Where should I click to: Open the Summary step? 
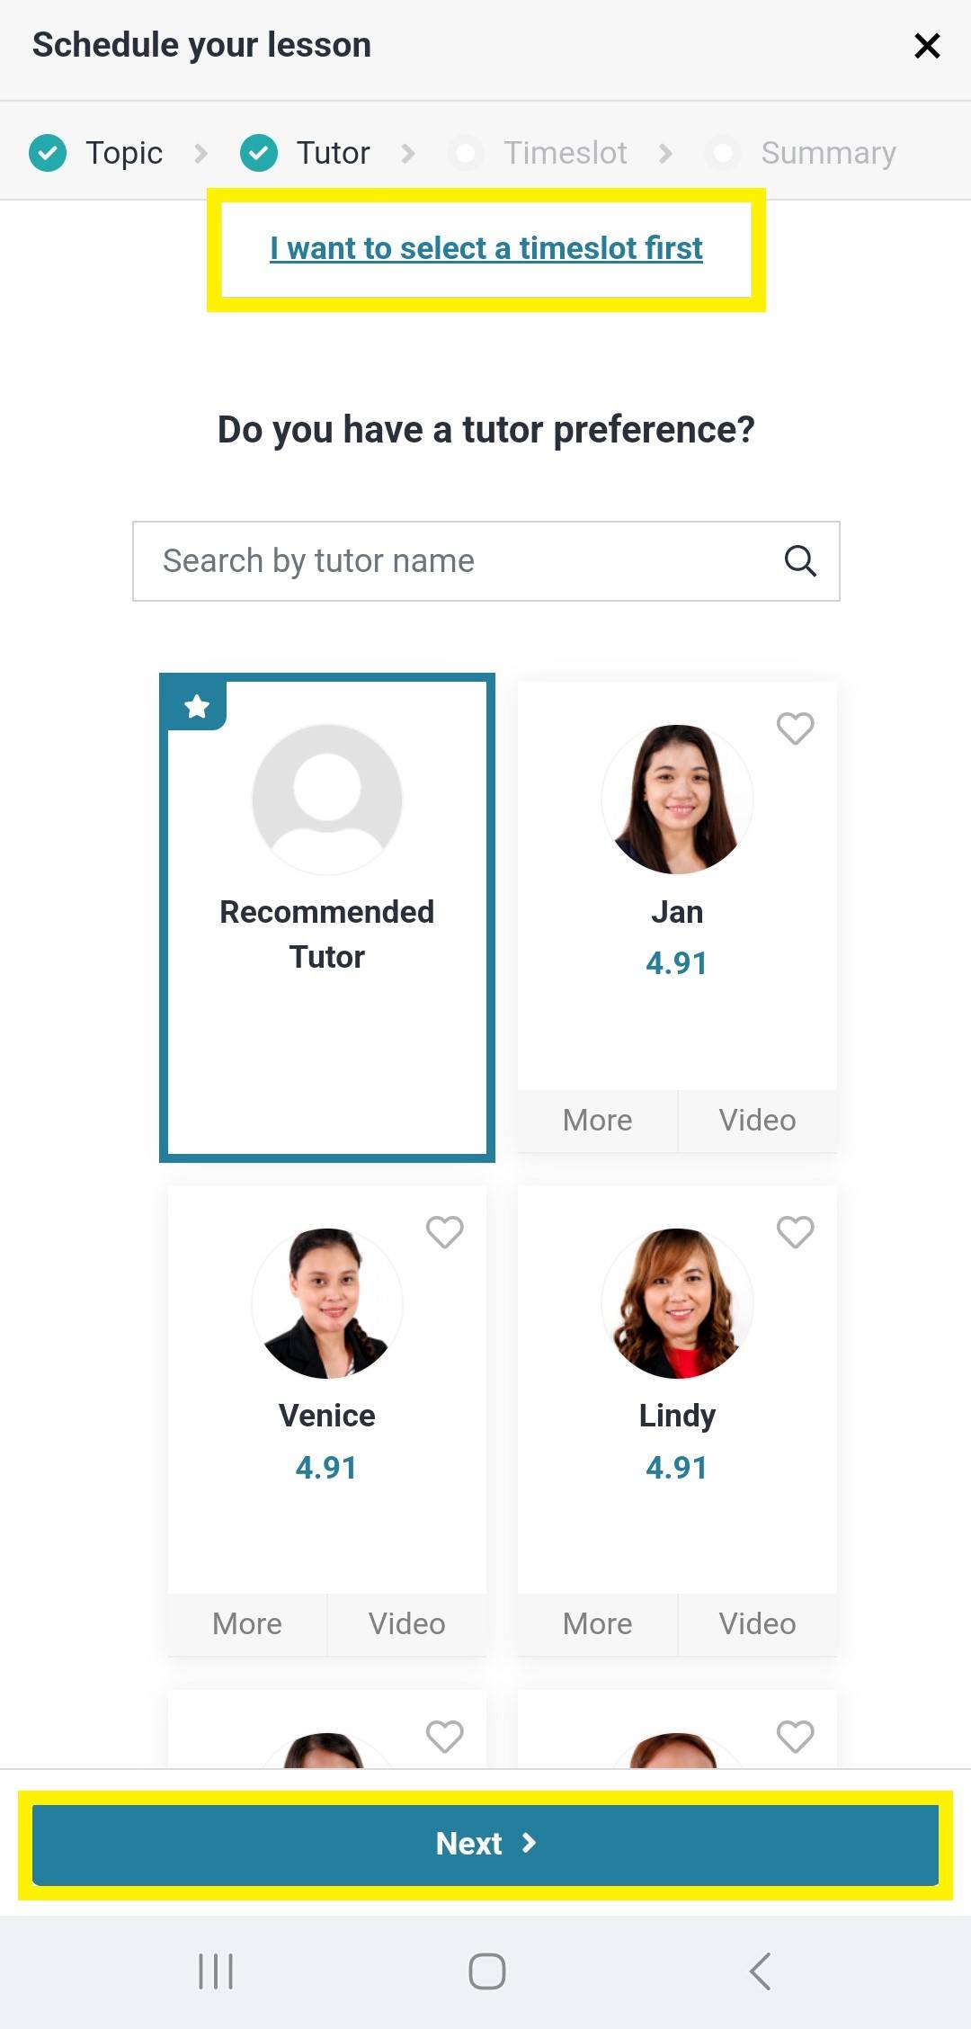[x=803, y=153]
